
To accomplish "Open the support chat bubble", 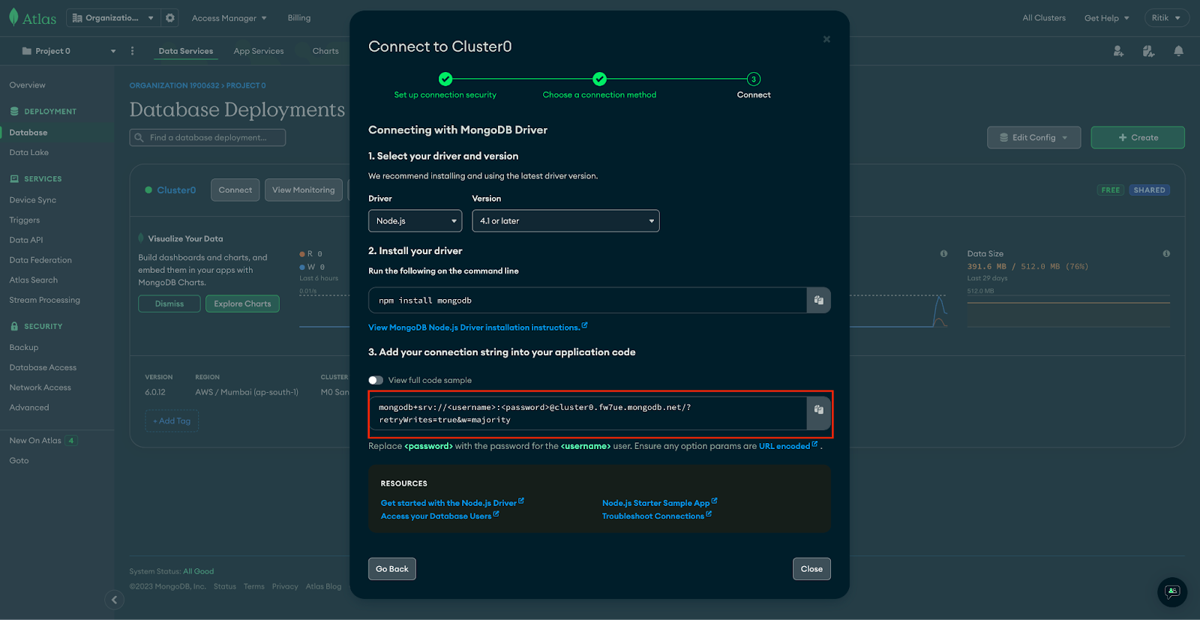I will click(x=1172, y=592).
